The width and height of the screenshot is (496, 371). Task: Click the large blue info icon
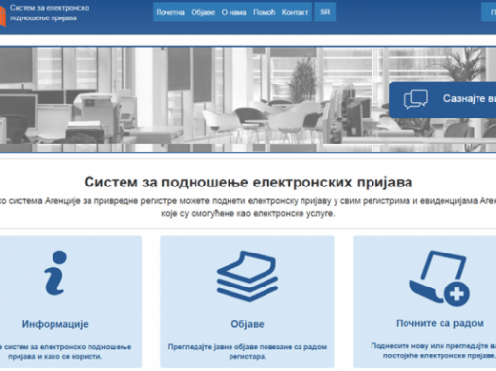click(x=55, y=273)
